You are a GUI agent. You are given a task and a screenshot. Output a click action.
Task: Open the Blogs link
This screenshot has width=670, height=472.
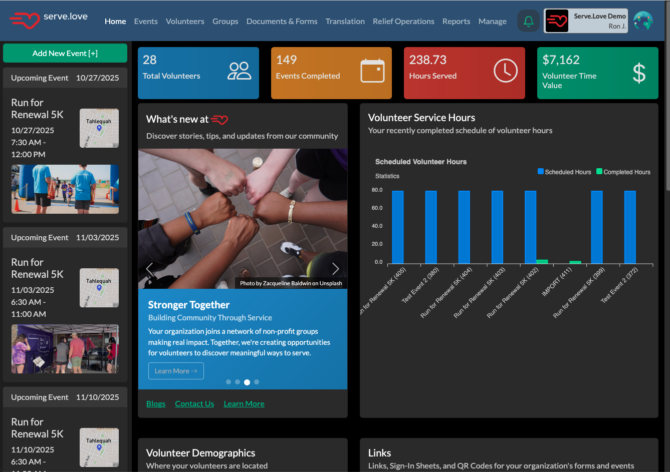tap(155, 403)
